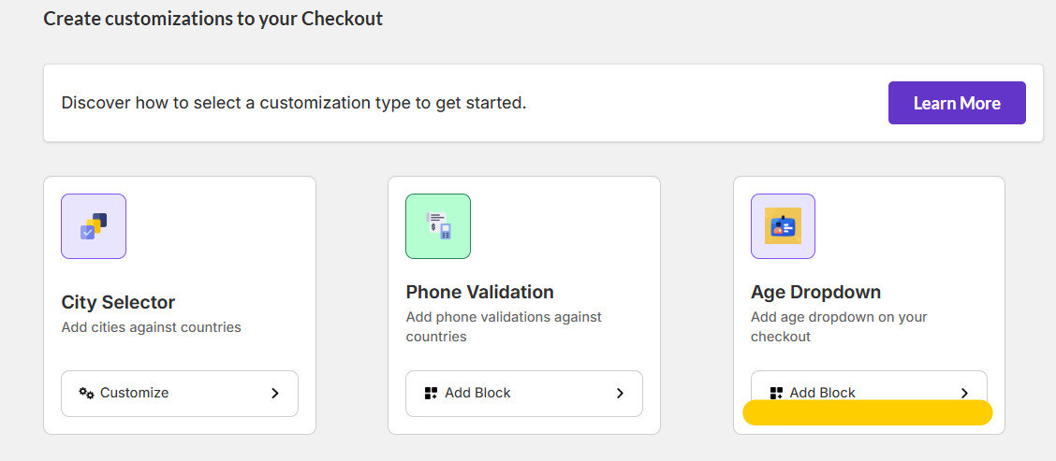This screenshot has width=1056, height=461.
Task: Click 'Create customizations to your Checkout' heading
Action: 213,18
